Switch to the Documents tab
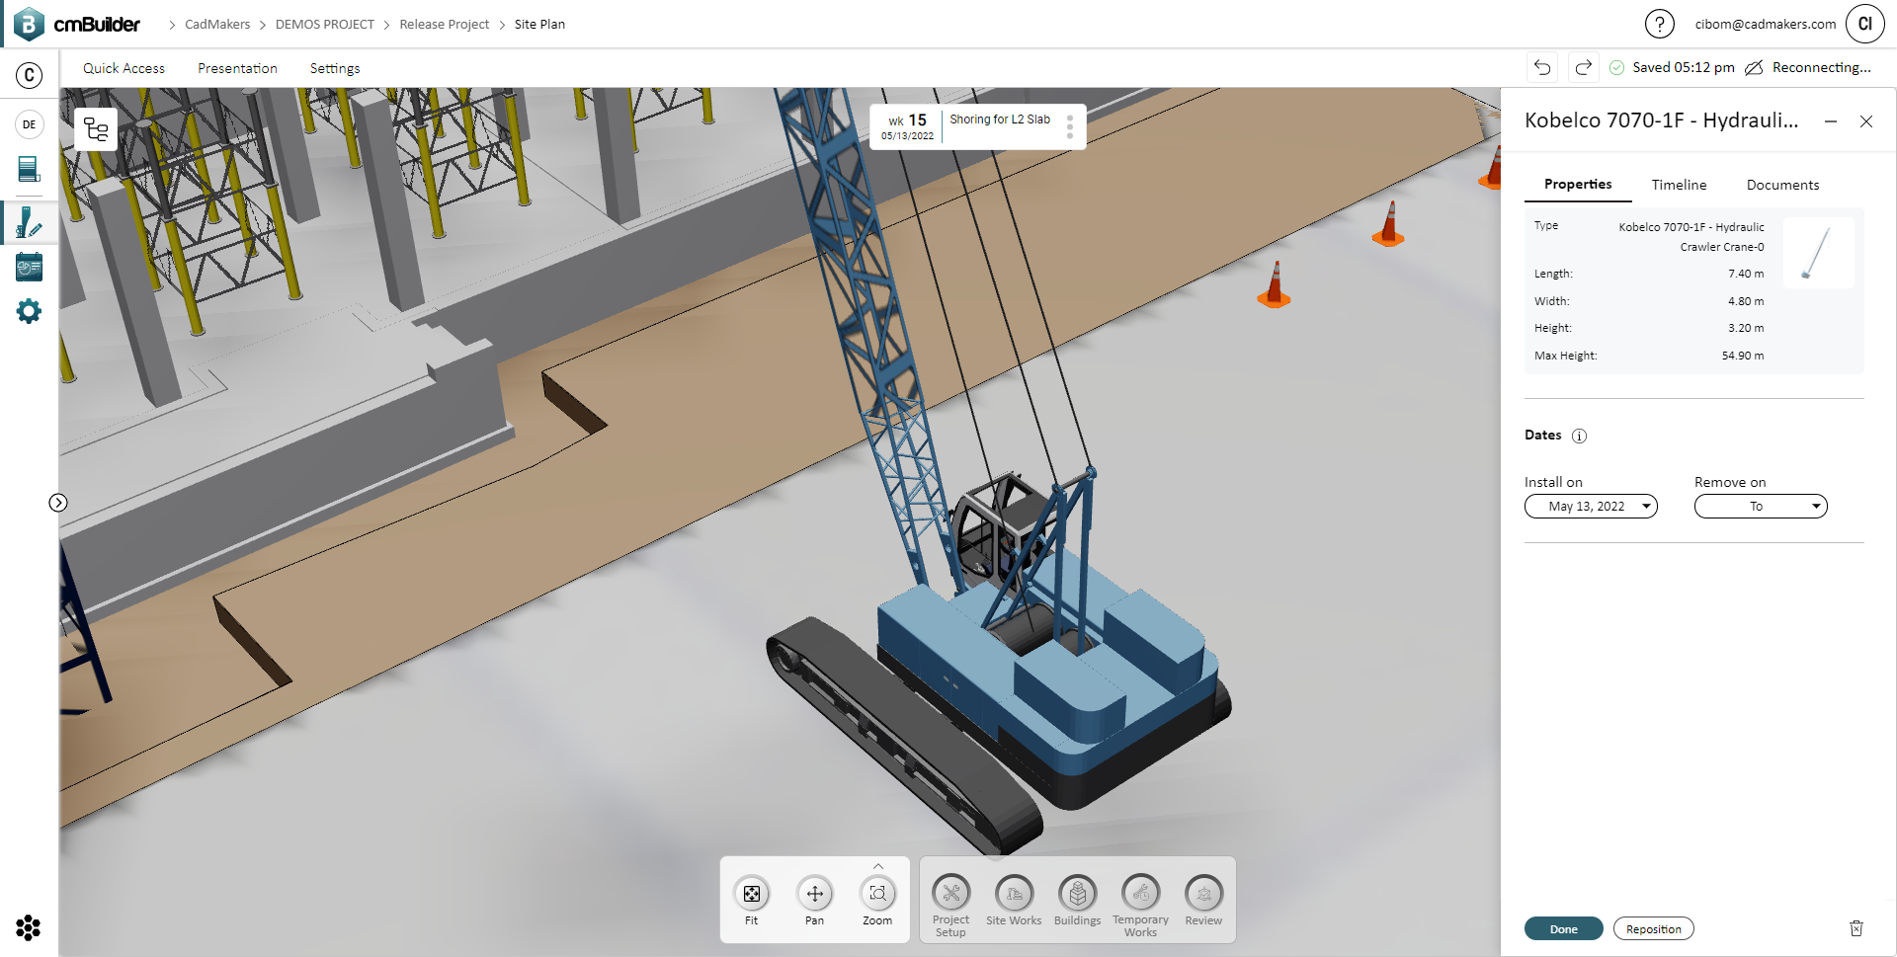 pos(1782,185)
